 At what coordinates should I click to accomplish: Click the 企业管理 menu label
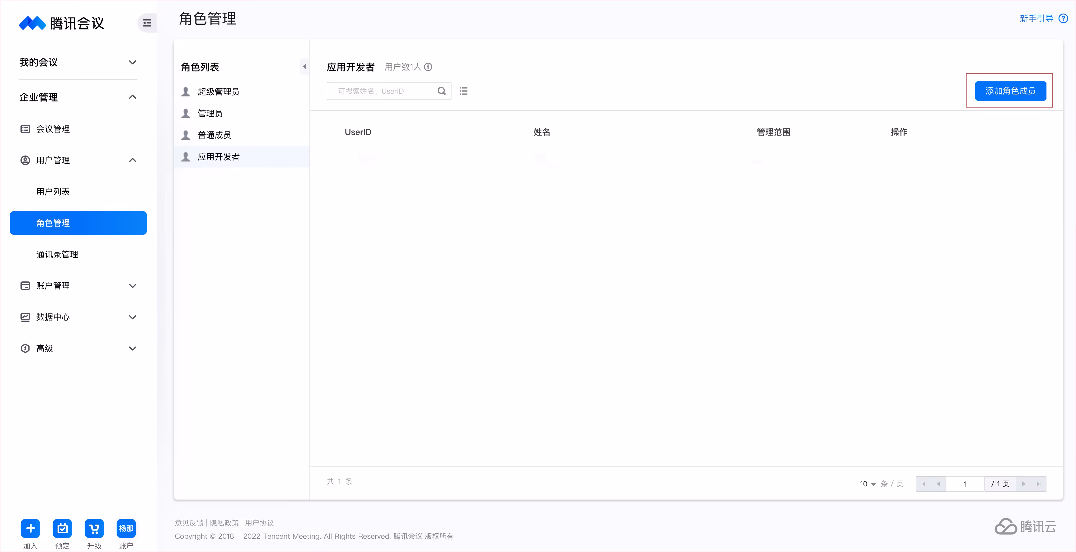pyautogui.click(x=39, y=97)
